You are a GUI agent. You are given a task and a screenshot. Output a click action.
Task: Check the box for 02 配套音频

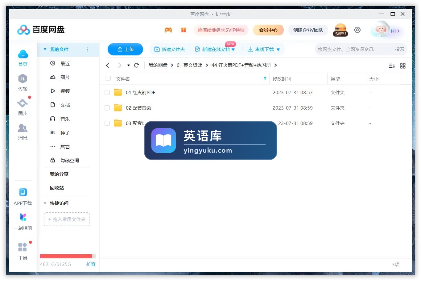point(107,108)
